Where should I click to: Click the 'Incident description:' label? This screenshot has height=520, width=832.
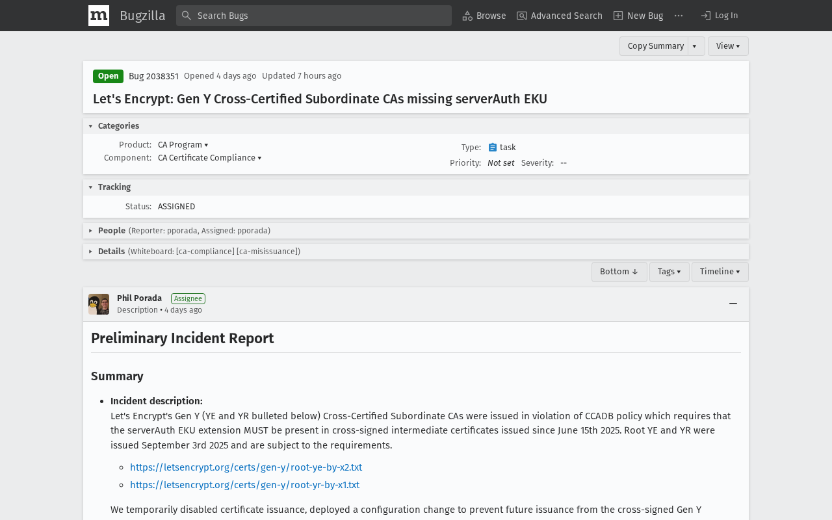click(x=157, y=401)
